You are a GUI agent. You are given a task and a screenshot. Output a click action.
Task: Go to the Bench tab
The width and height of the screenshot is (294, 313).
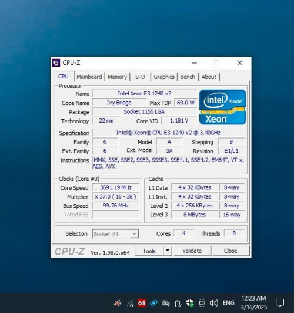tap(188, 77)
